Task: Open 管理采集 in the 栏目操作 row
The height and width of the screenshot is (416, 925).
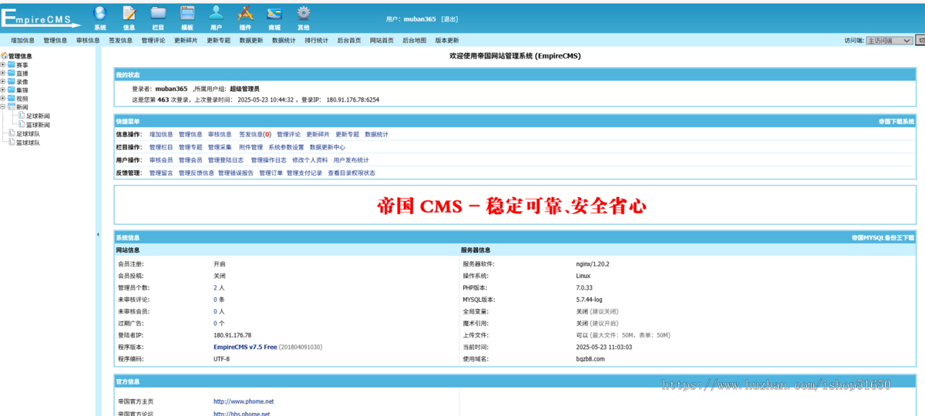Action: (x=220, y=147)
